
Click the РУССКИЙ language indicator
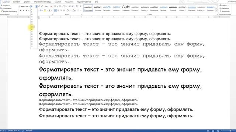(29, 131)
